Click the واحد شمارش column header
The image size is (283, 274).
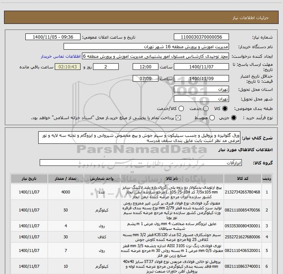pyautogui.click(x=102, y=179)
